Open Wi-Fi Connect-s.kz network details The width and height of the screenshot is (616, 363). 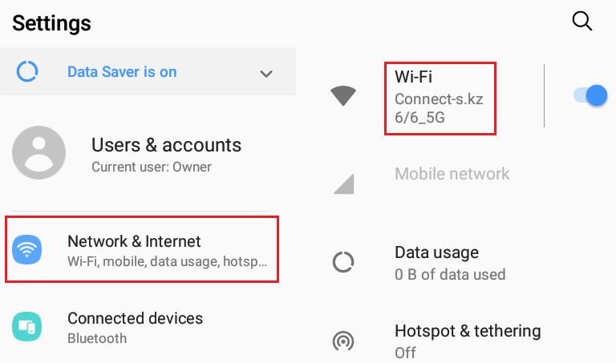440,98
